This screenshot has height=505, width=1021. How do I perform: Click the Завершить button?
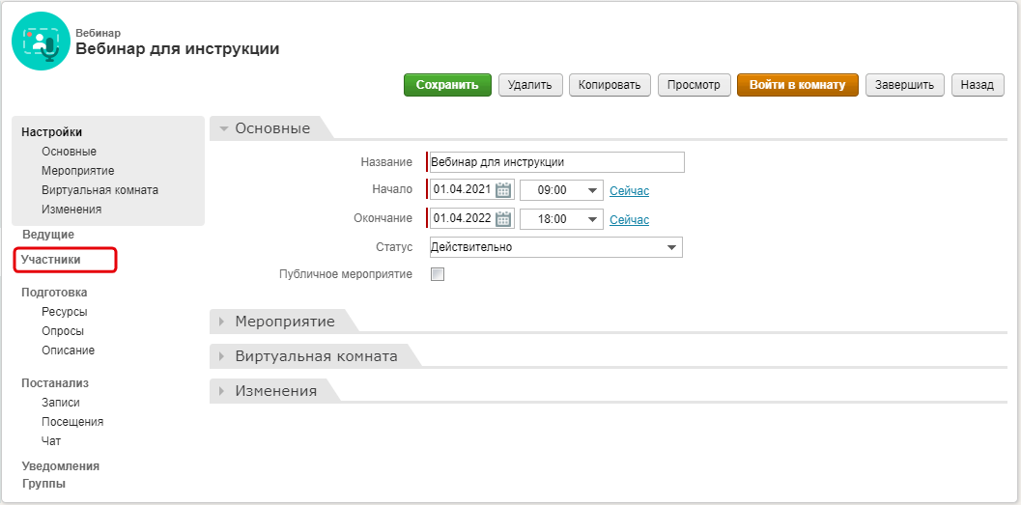click(x=904, y=85)
